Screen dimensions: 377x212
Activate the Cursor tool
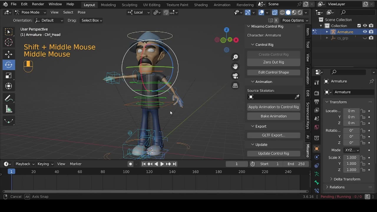click(x=9, y=42)
